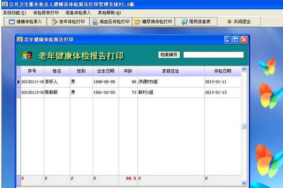Open 健康体检录入 toolbar button
The height and width of the screenshot is (188, 283).
[26, 22]
